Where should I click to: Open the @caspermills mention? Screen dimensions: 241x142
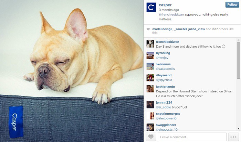pos(165,69)
